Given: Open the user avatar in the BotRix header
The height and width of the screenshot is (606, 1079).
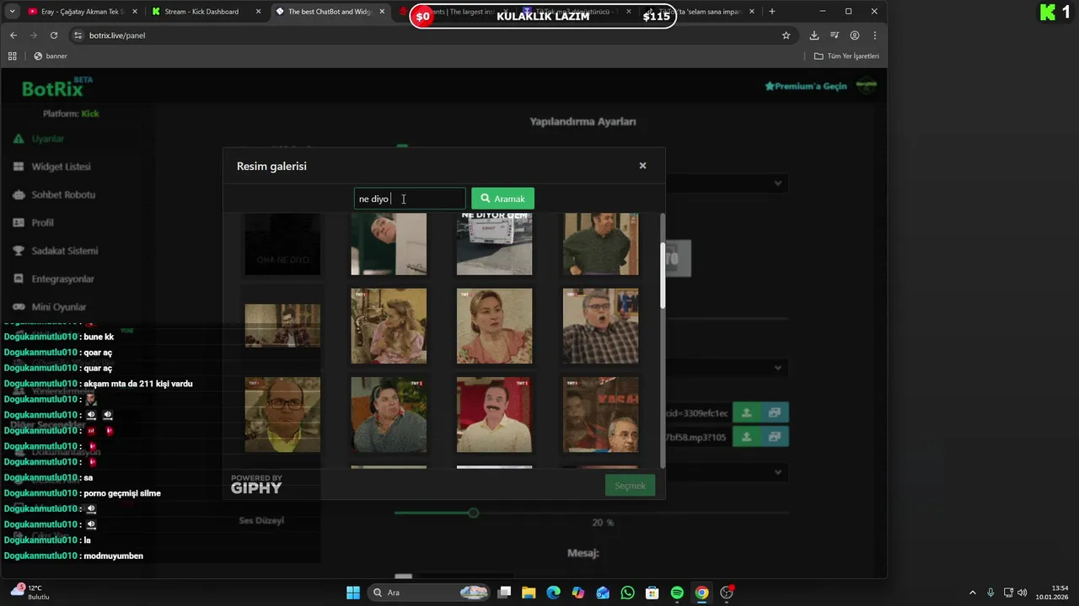Looking at the screenshot, I should 866,85.
